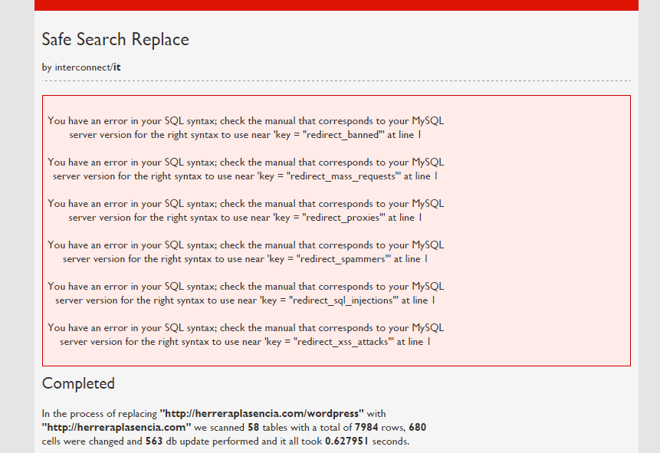660x453 pixels.
Task: Click the "563" db update count
Action: [x=154, y=442]
